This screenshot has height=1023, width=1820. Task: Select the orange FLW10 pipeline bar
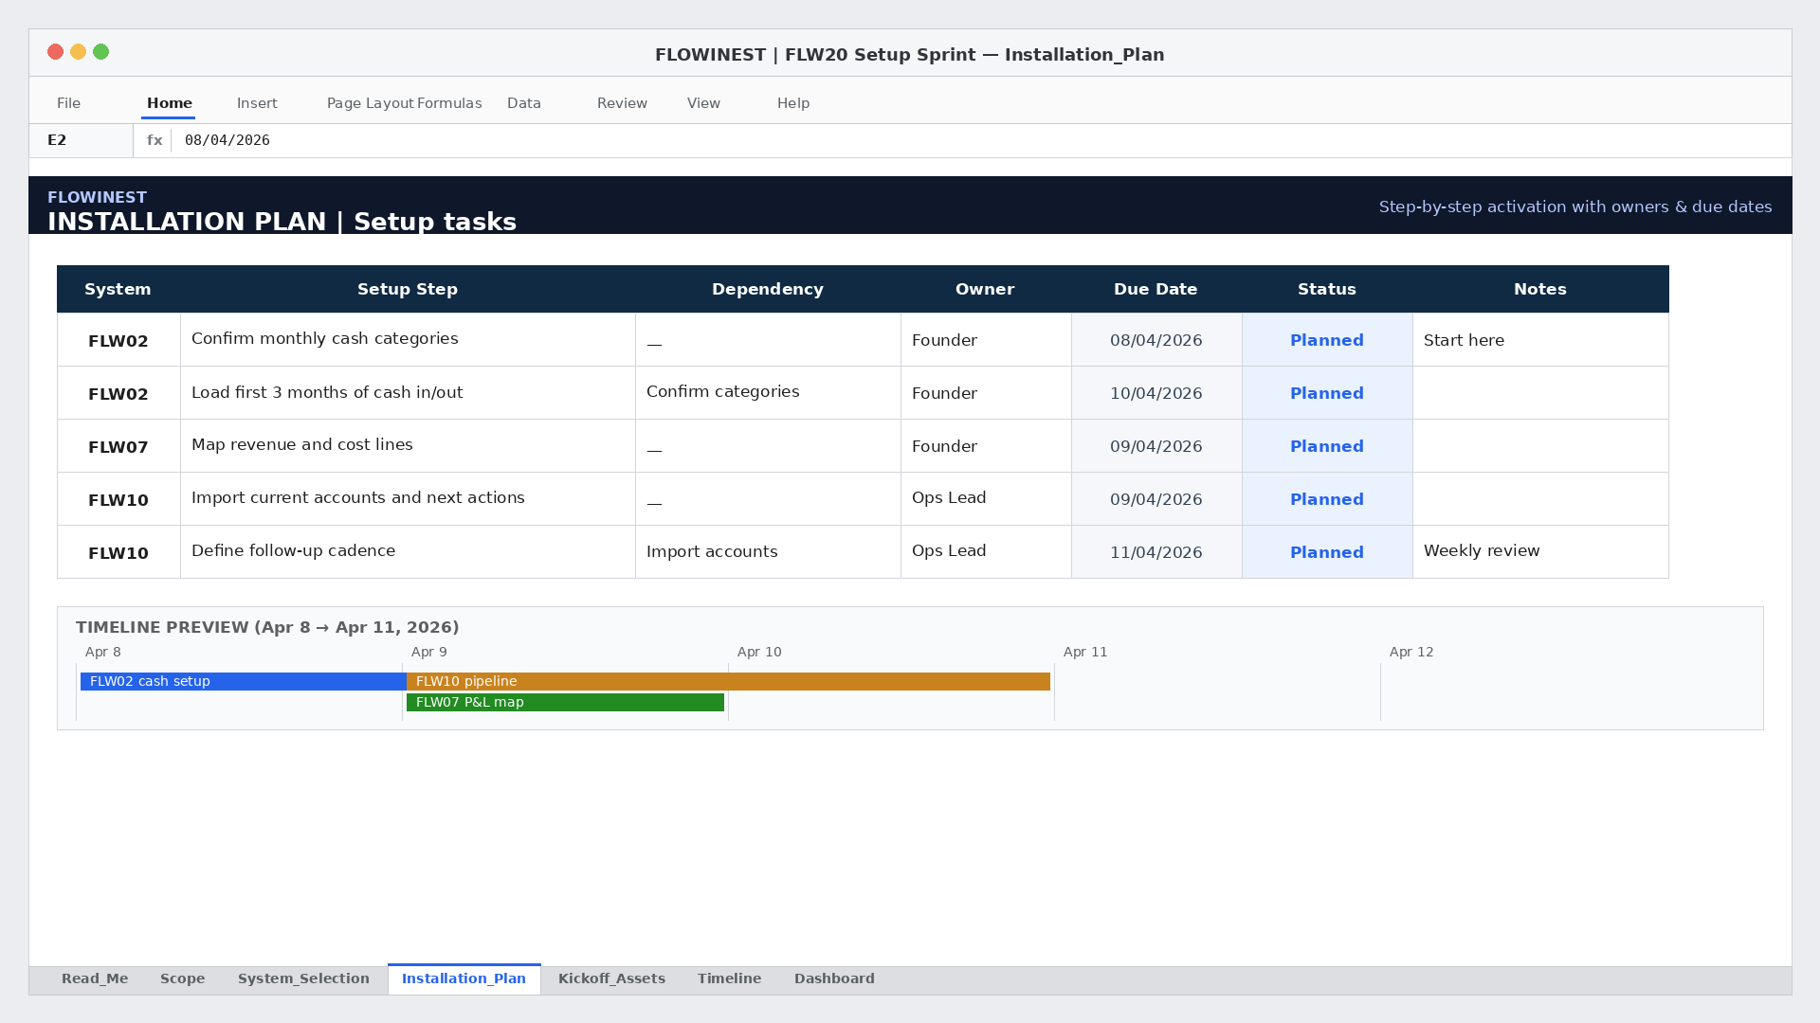click(728, 681)
